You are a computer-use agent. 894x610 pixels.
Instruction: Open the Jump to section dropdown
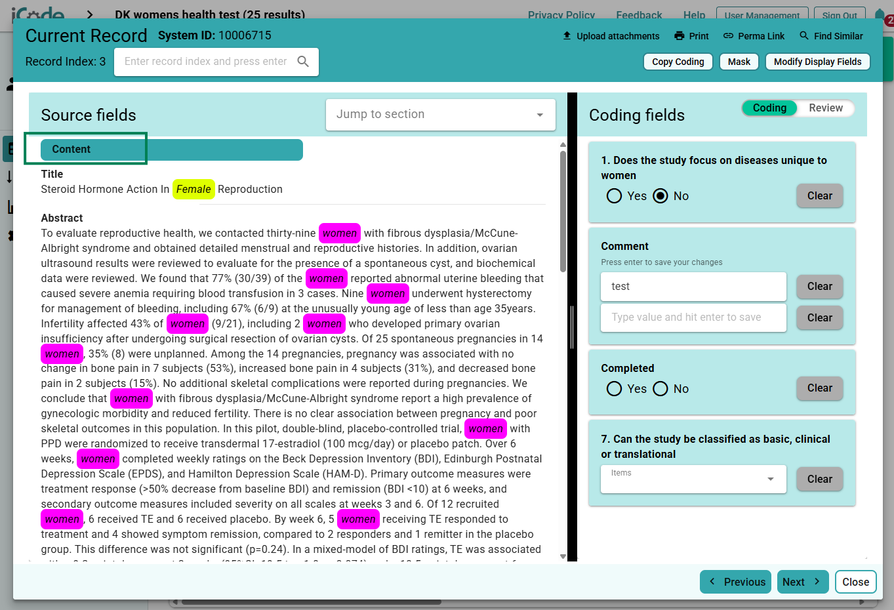click(x=441, y=115)
